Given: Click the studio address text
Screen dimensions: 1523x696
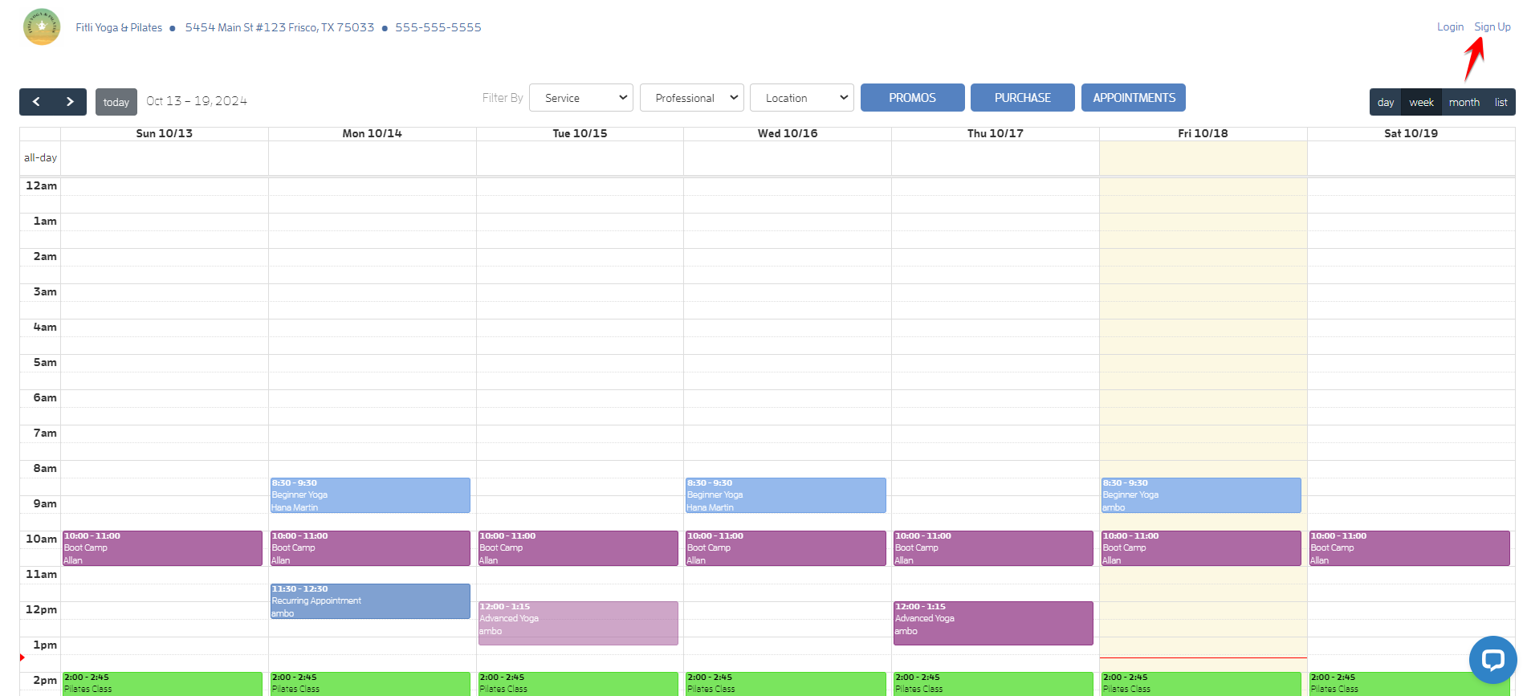Looking at the screenshot, I should [x=279, y=27].
